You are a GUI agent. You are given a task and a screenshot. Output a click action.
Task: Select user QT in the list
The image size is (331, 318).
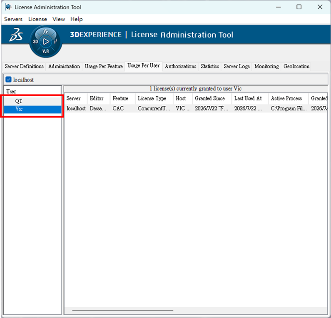(x=33, y=101)
